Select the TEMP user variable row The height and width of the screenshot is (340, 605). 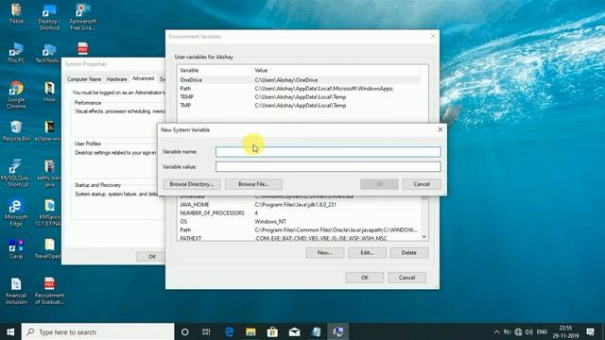[299, 97]
